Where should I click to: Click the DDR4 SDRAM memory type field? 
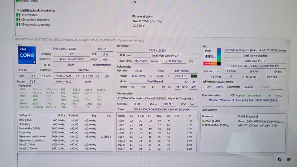pyautogui.click(x=182, y=71)
